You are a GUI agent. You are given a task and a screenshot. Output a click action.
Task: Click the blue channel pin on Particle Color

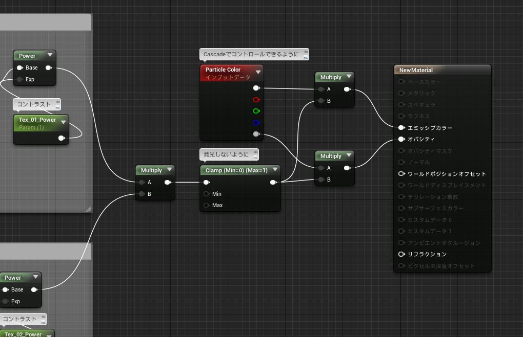[256, 123]
